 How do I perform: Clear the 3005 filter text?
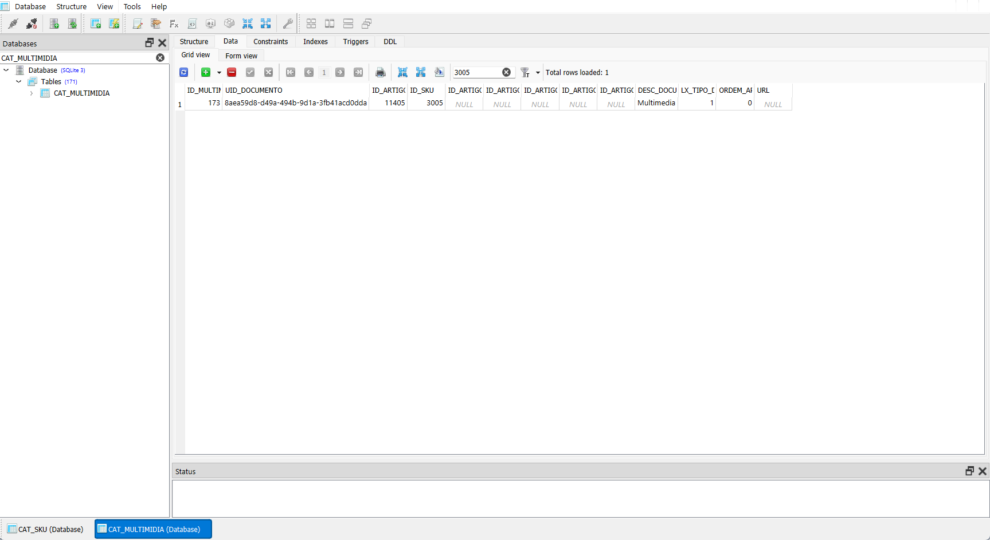pos(507,72)
